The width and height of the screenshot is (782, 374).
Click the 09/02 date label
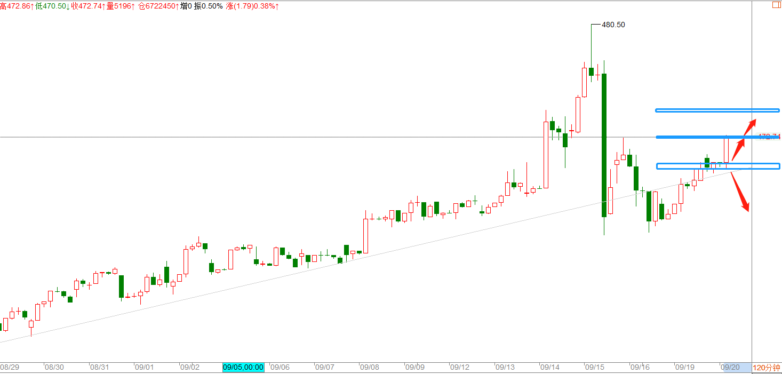point(190,368)
